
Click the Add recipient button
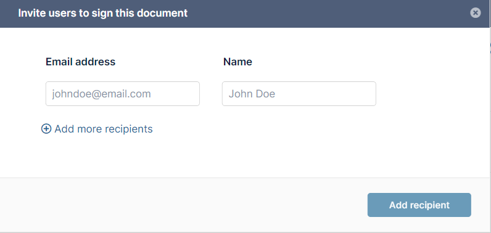click(x=419, y=205)
